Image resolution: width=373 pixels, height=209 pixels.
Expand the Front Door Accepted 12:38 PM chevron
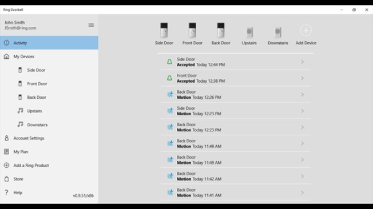[303, 78]
